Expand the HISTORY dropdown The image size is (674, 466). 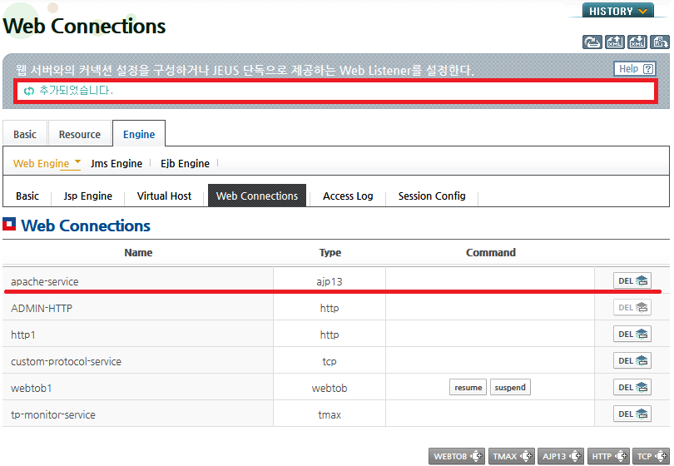click(x=618, y=11)
